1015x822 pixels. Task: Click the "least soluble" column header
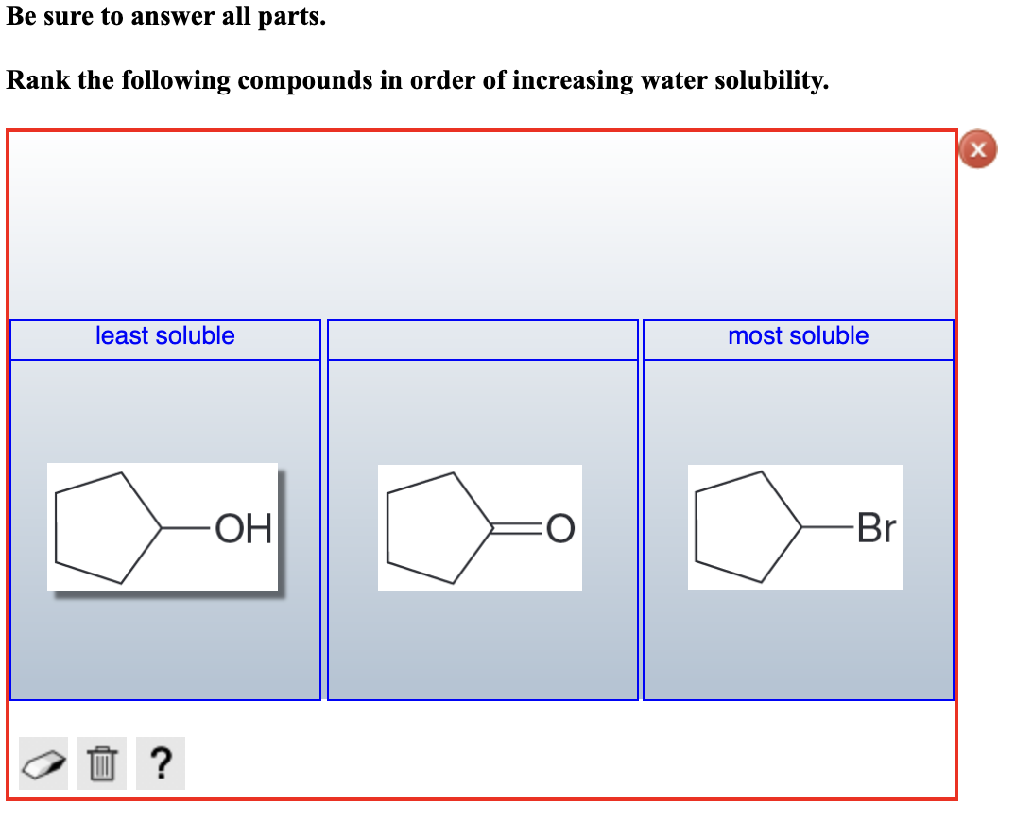click(x=165, y=336)
